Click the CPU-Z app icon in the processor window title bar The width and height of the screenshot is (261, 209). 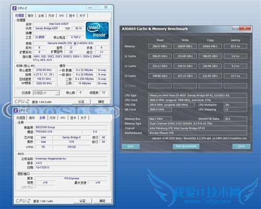(x=15, y=8)
